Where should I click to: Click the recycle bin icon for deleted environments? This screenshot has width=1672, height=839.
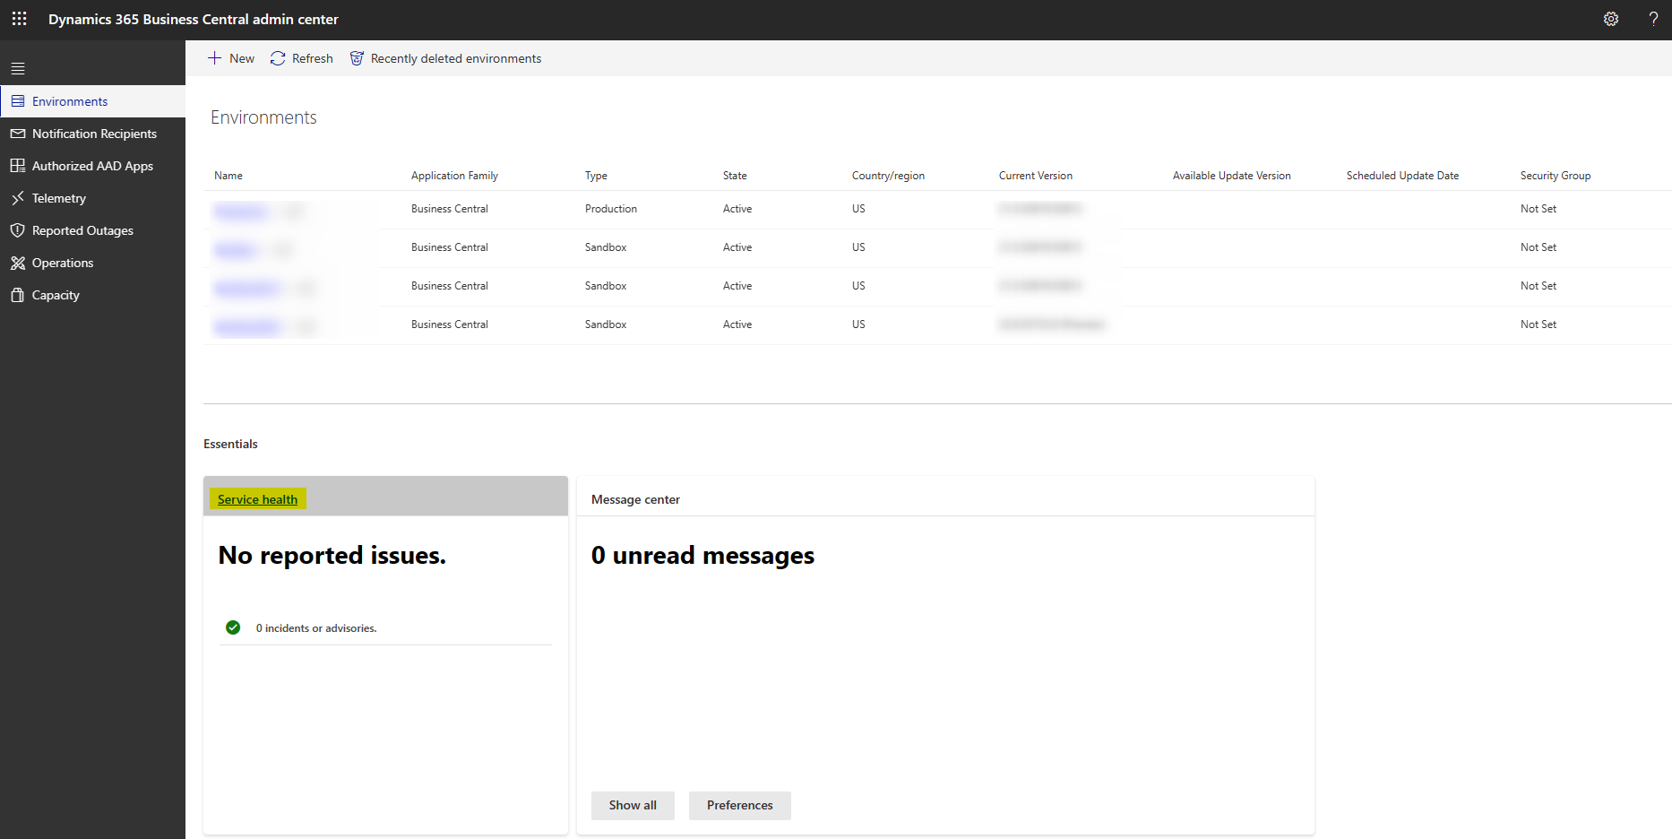[x=357, y=58]
